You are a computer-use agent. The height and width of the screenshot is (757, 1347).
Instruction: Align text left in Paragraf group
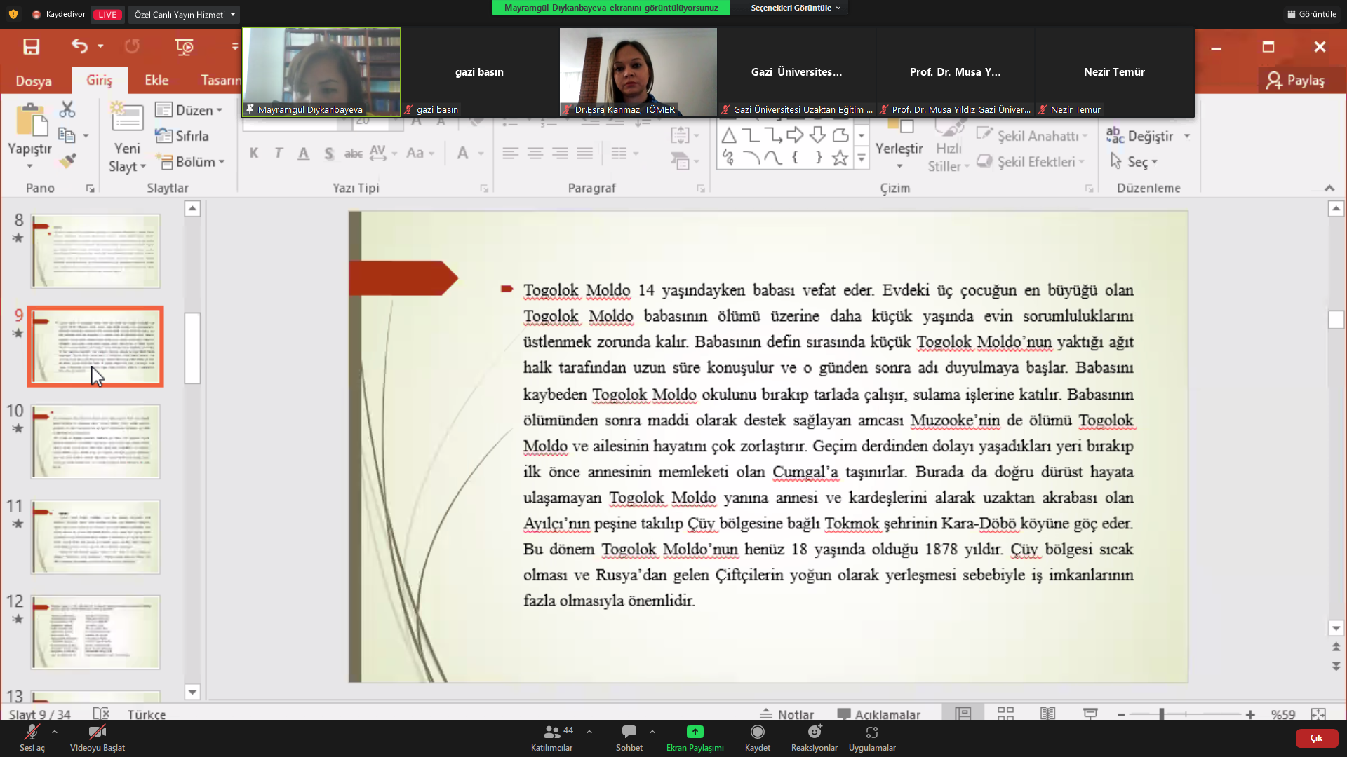pyautogui.click(x=510, y=153)
